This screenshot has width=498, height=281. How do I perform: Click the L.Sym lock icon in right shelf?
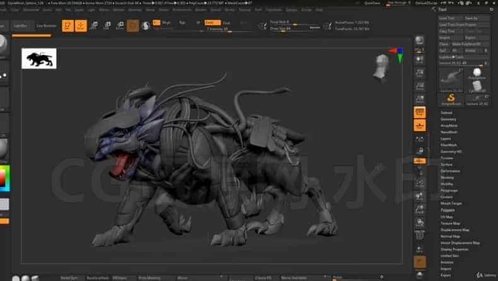(x=419, y=150)
